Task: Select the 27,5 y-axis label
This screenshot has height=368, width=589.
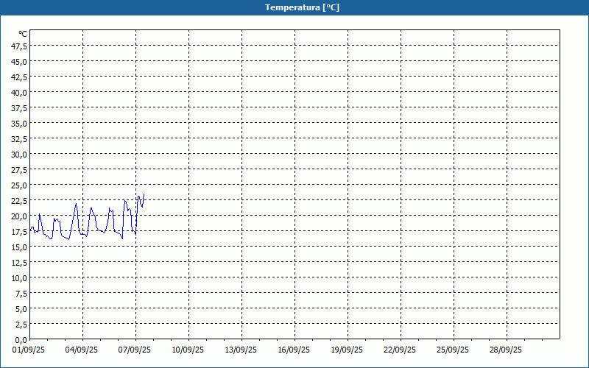Action: click(20, 170)
